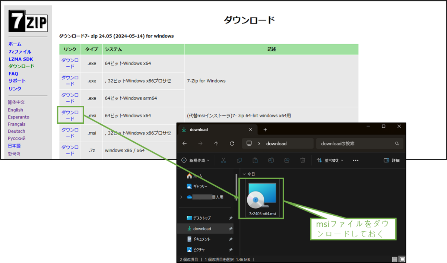The image size is (447, 263).
Task: Click the Share icon in Explorer toolbar
Action: coord(287,160)
